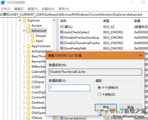Close the 编辑 DWORD dialog
This screenshot has height=120, width=148.
141,55
